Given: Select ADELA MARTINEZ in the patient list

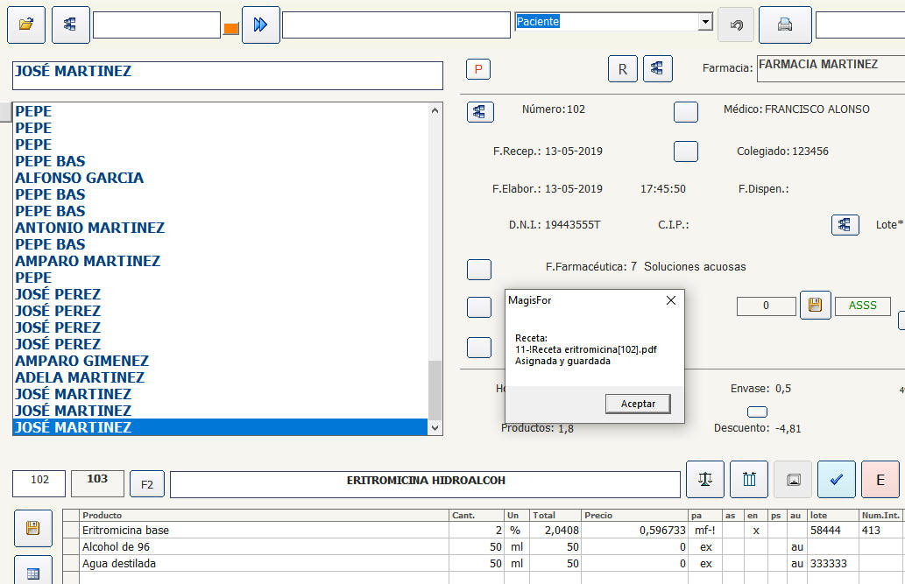Looking at the screenshot, I should click(x=80, y=377).
